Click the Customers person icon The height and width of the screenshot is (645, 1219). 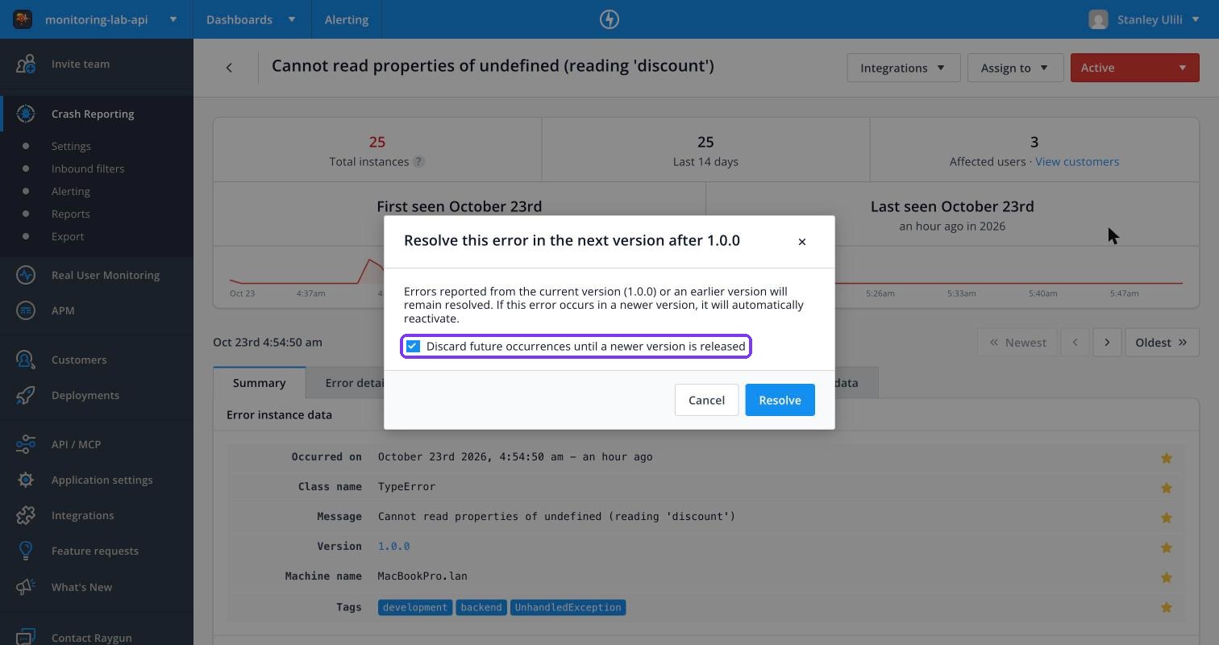26,360
